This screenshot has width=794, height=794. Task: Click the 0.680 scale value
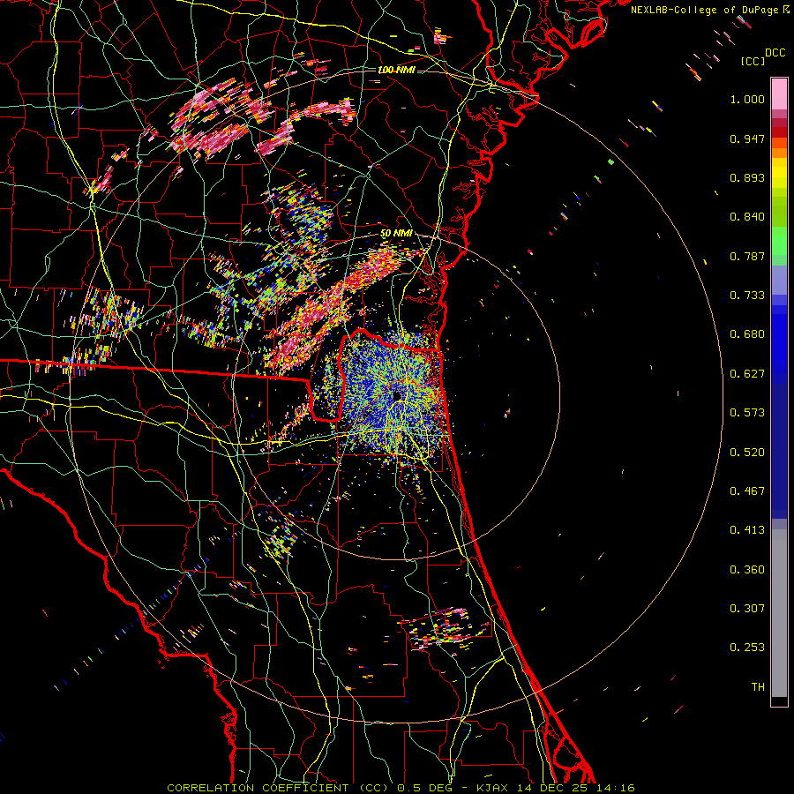(x=747, y=334)
